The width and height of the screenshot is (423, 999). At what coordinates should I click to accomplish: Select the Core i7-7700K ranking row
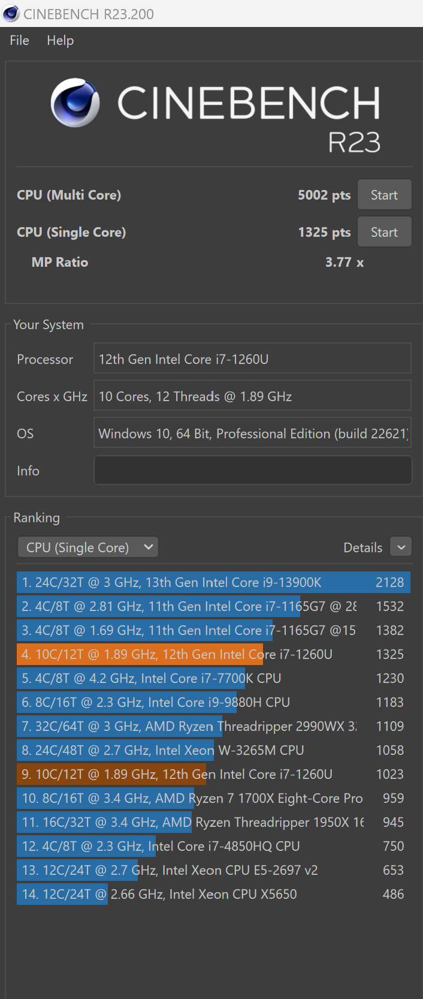coord(213,678)
